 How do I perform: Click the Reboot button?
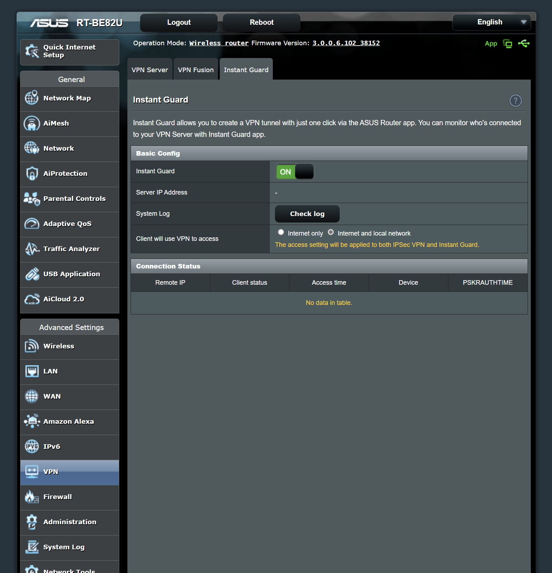pos(261,22)
